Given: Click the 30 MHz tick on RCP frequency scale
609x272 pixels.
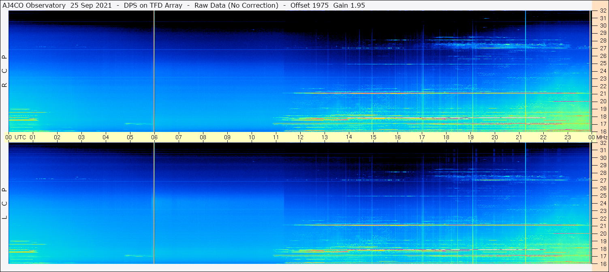Looking at the screenshot, I should tap(603, 25).
